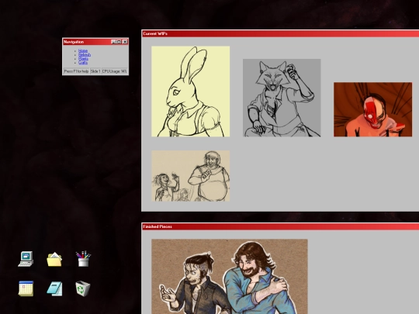
Task: Maximize the Navigation window
Action: (x=119, y=42)
